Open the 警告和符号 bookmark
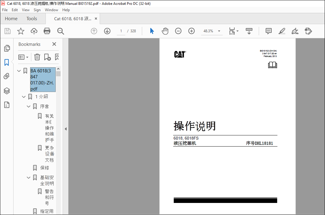Screen dimensions: 325x215 tap(49, 198)
